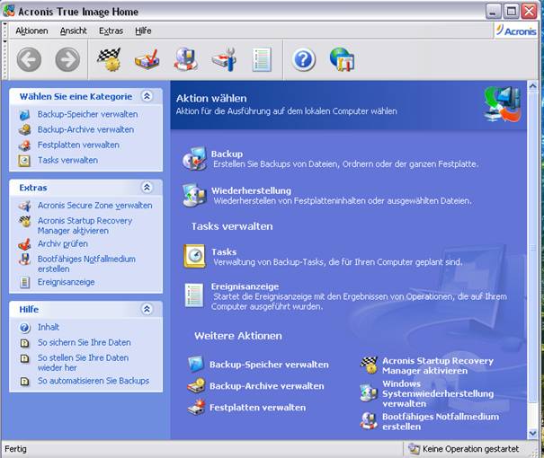
Task: Click the Secure Zone icon in sidebar
Action: tap(24, 206)
